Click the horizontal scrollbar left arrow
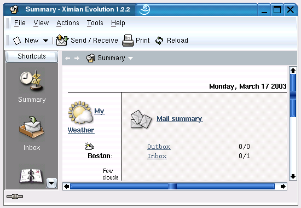The image size is (301, 208). pos(66,187)
